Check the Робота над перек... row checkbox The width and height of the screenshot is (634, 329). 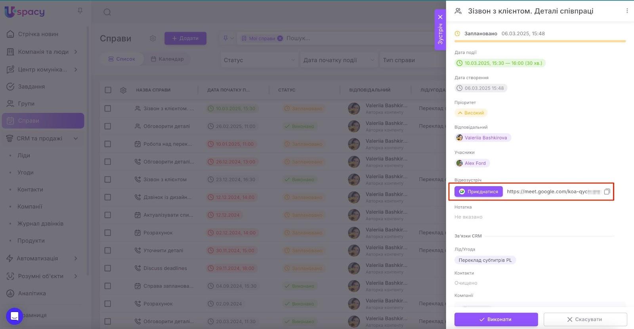coord(108,144)
